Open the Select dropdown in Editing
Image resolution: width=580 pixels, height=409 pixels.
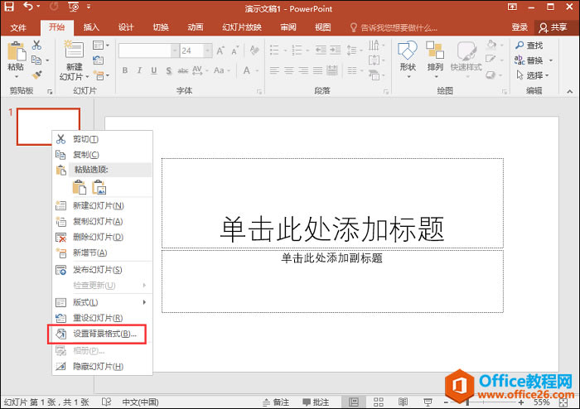pyautogui.click(x=533, y=75)
